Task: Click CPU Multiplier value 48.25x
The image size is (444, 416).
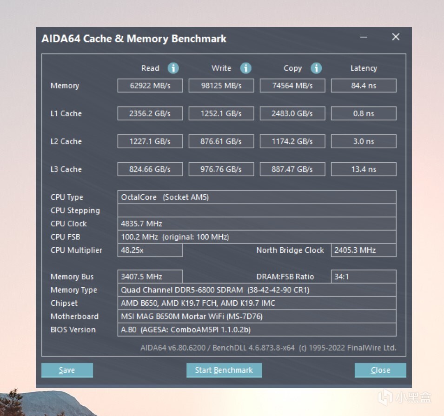Action: (150, 251)
